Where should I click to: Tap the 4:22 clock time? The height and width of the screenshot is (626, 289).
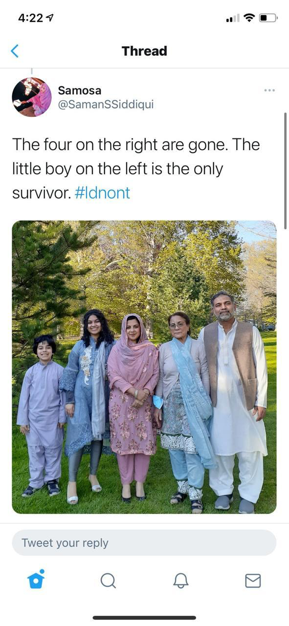tap(30, 18)
